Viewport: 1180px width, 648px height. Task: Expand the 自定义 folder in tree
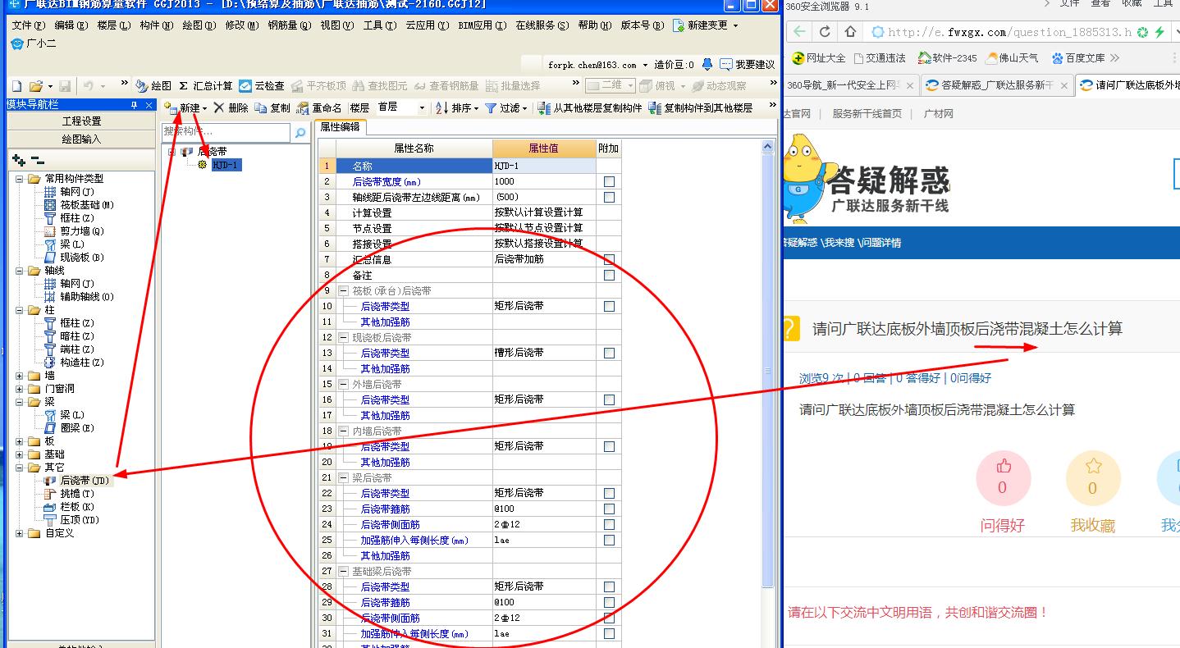click(21, 533)
